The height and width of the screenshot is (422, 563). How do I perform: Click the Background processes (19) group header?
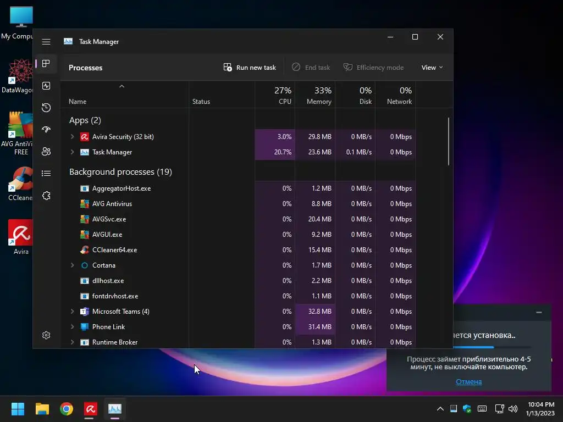click(120, 172)
